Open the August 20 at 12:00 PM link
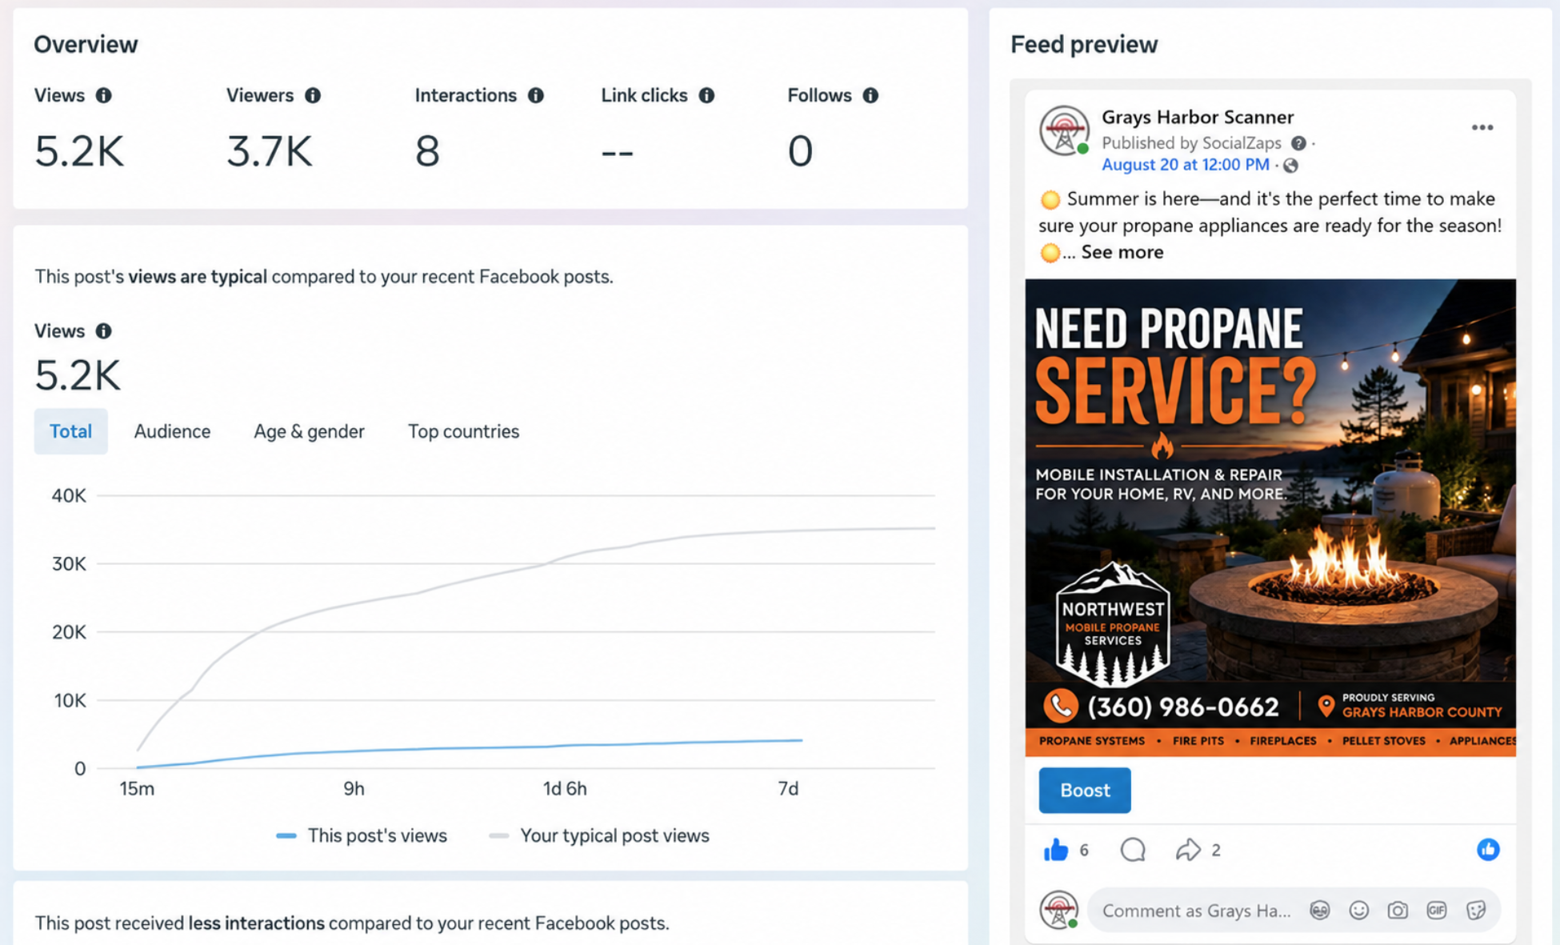Image resolution: width=1560 pixels, height=945 pixels. pos(1185,165)
